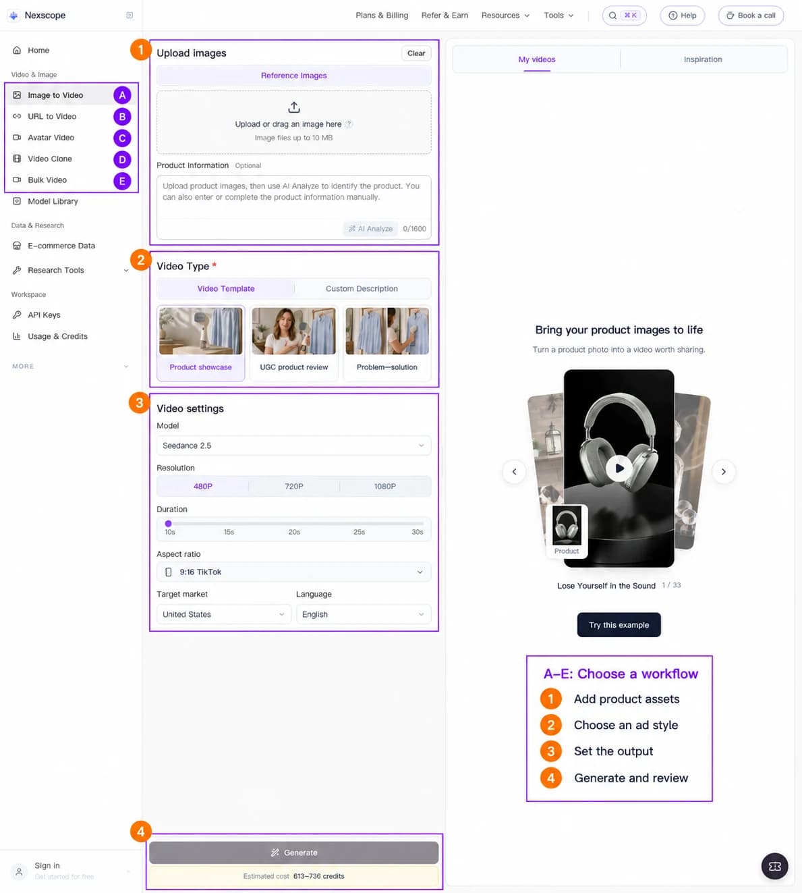This screenshot has height=893, width=802.
Task: Open Bulk Video workflow
Action: point(47,180)
